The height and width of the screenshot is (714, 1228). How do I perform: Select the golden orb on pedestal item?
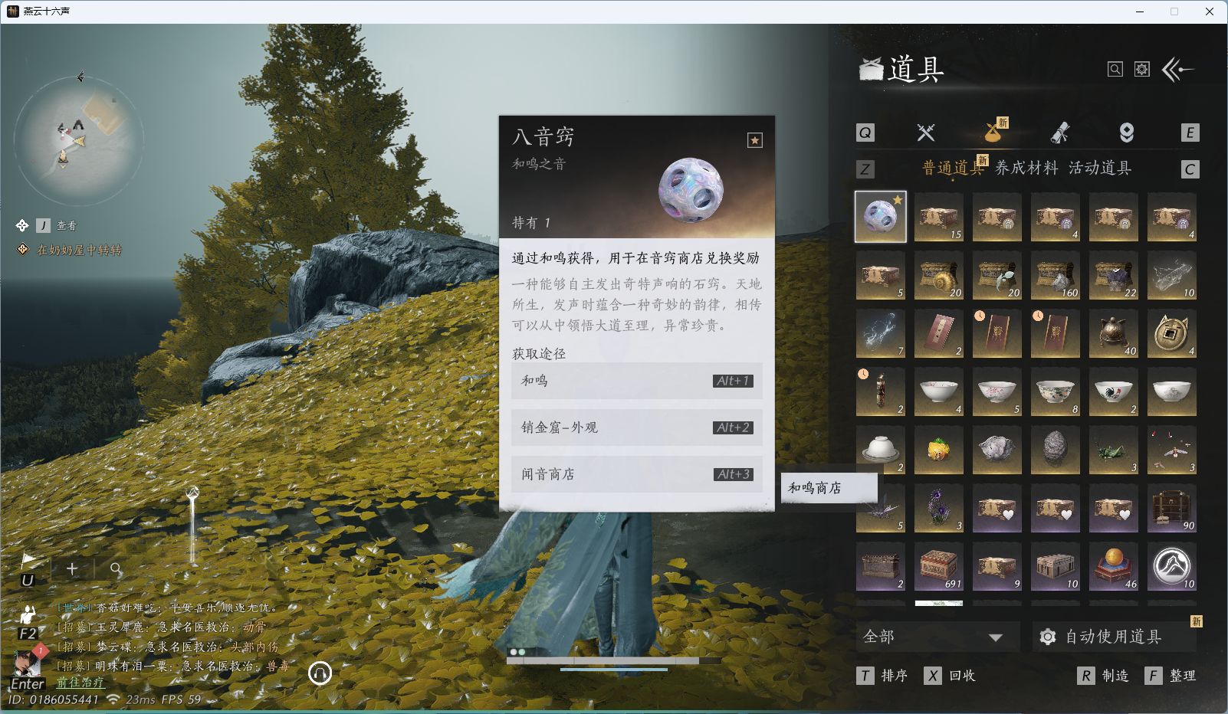1114,566
